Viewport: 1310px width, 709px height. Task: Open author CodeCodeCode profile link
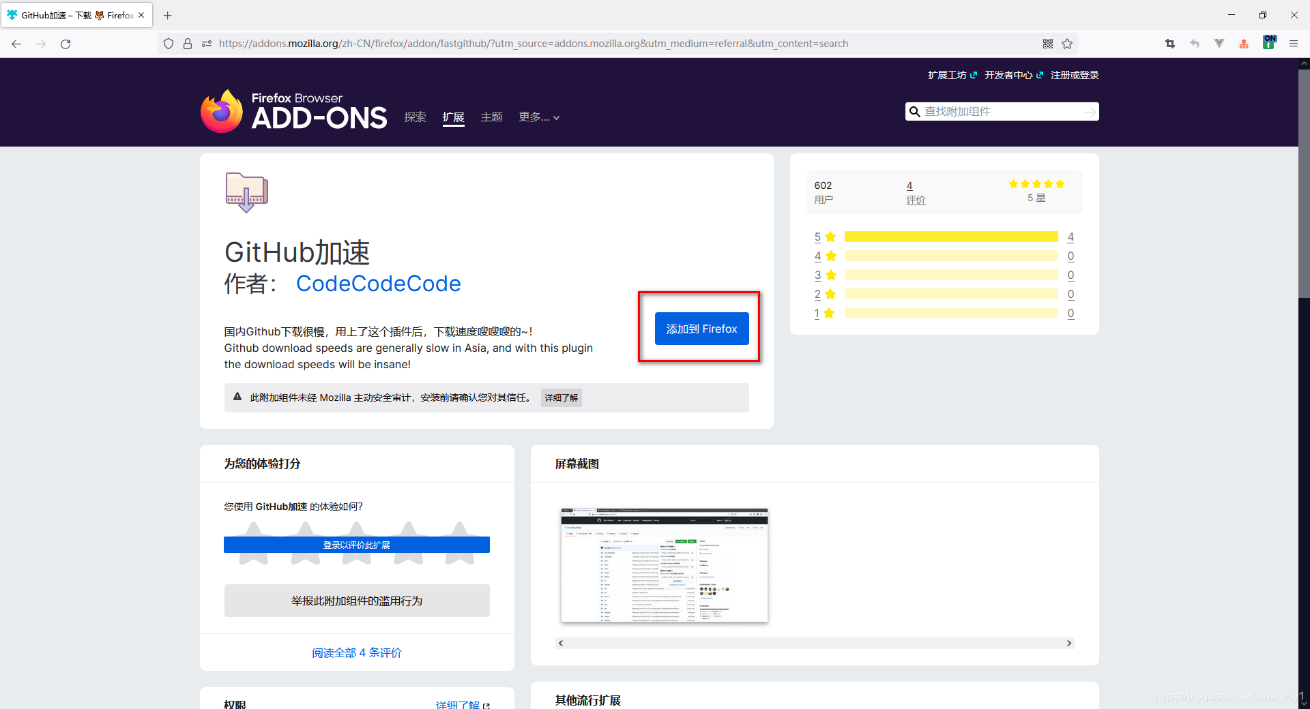378,284
